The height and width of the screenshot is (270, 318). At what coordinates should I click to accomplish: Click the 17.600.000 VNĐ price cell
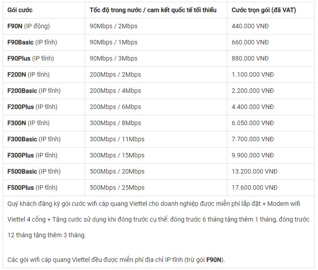pos(271,187)
